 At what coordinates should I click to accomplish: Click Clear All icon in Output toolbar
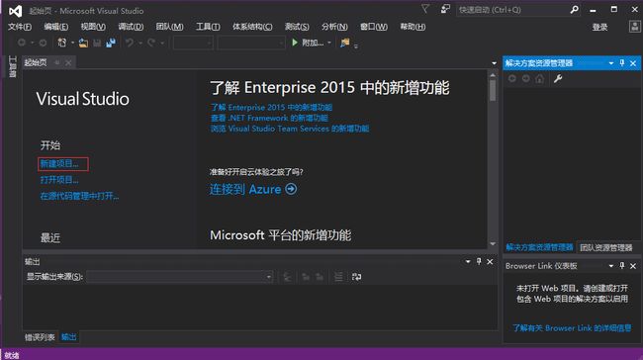pos(338,277)
